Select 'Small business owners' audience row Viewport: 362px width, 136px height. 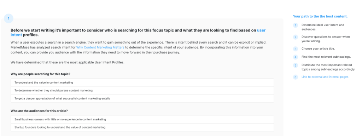coord(142,119)
